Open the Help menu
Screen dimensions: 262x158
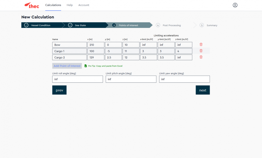click(x=70, y=5)
